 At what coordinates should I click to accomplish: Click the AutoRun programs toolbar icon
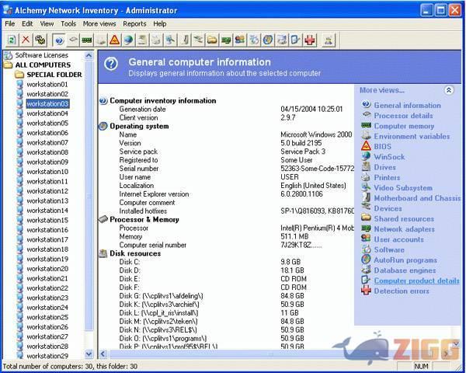268,40
